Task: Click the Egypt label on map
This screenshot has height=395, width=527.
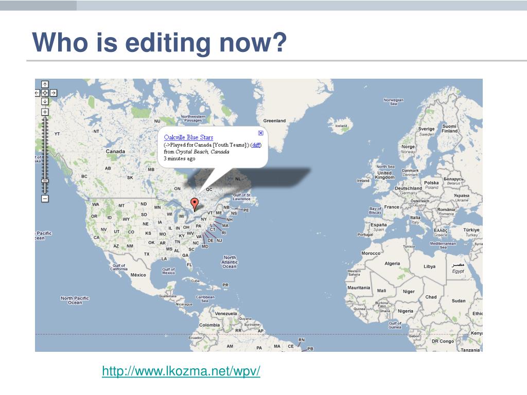Action: pyautogui.click(x=458, y=271)
